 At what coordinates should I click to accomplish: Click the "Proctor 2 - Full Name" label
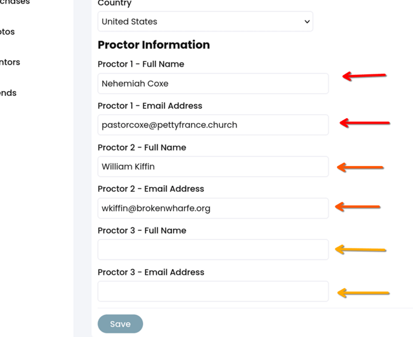point(142,148)
